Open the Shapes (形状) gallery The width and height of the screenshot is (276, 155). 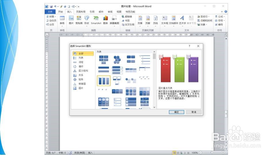pos(87,20)
